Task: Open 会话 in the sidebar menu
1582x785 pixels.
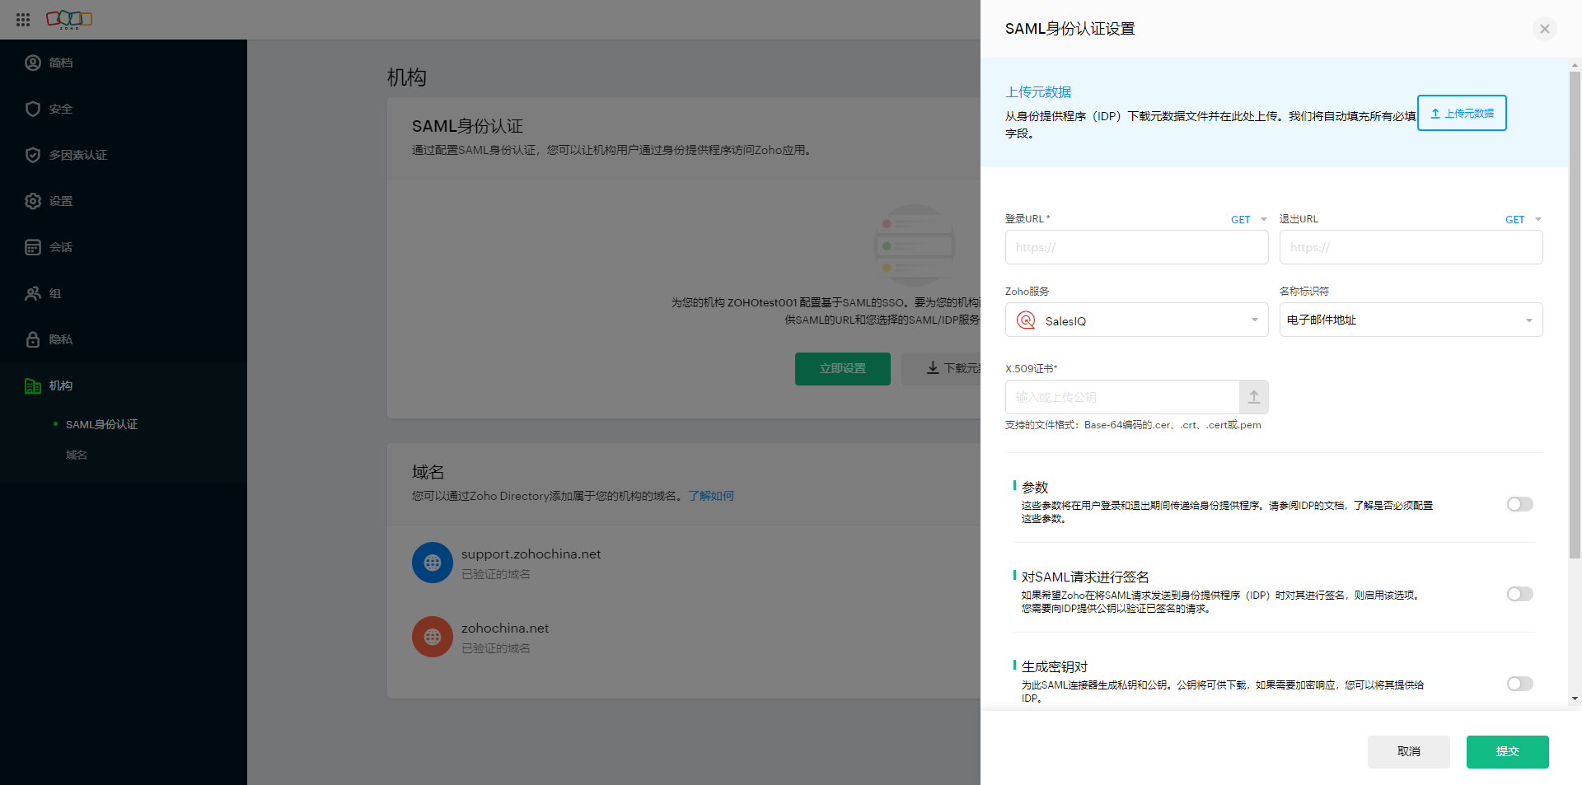Action: point(60,247)
